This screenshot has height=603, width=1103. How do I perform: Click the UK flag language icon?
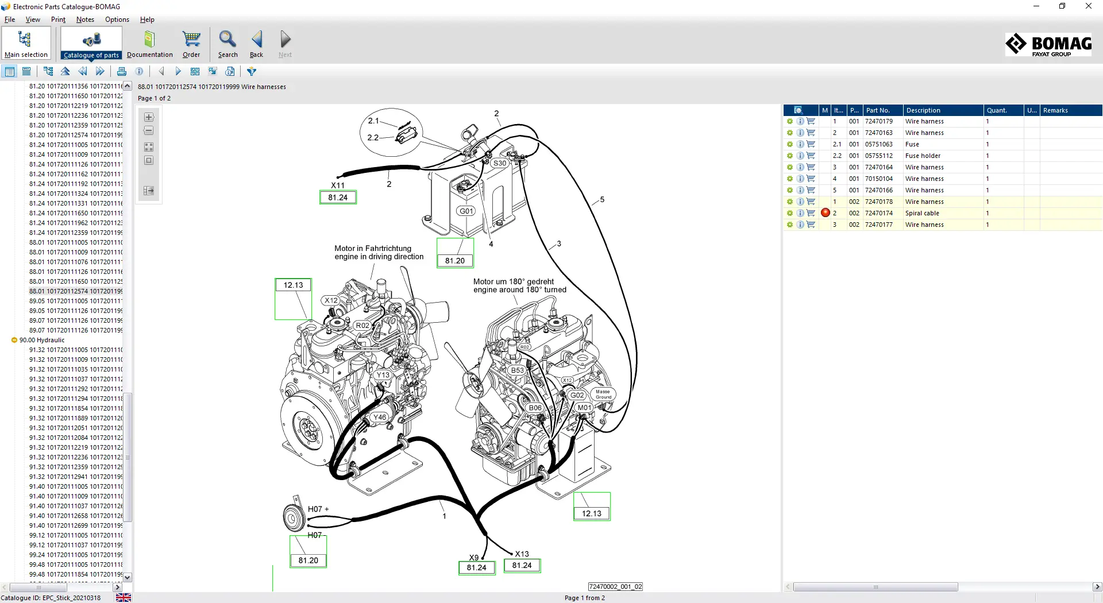pyautogui.click(x=124, y=598)
